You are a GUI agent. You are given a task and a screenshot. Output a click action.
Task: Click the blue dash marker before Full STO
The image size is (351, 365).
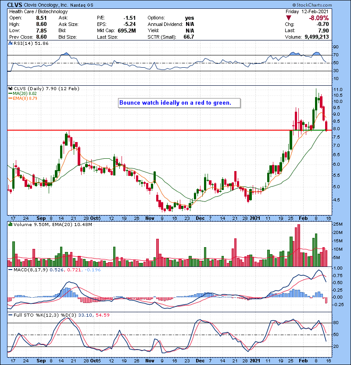(10, 315)
